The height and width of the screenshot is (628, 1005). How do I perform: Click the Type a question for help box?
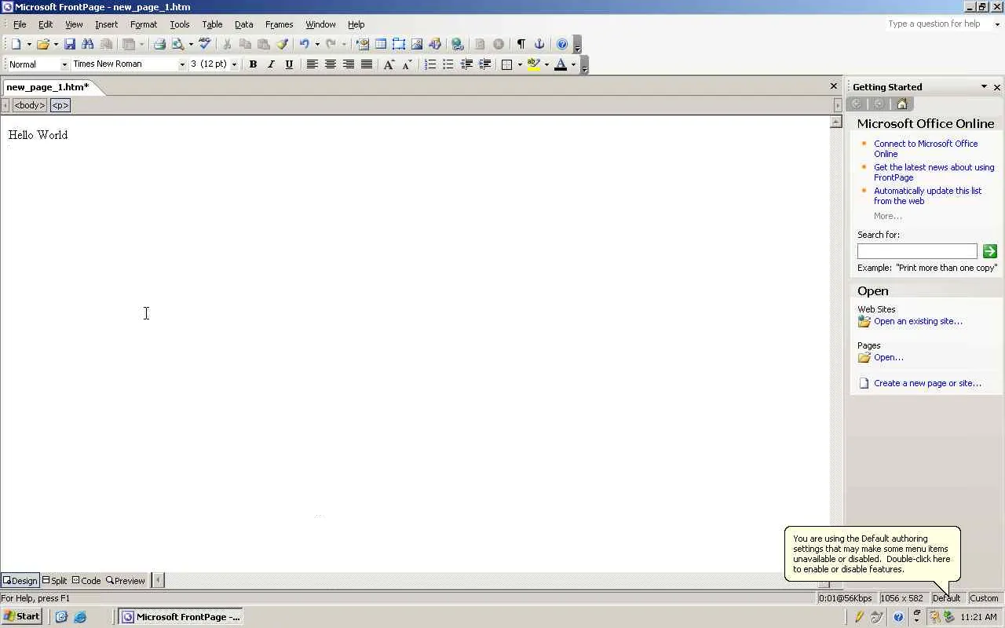click(938, 24)
